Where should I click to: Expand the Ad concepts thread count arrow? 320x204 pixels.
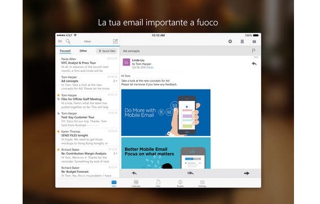pyautogui.click(x=115, y=81)
